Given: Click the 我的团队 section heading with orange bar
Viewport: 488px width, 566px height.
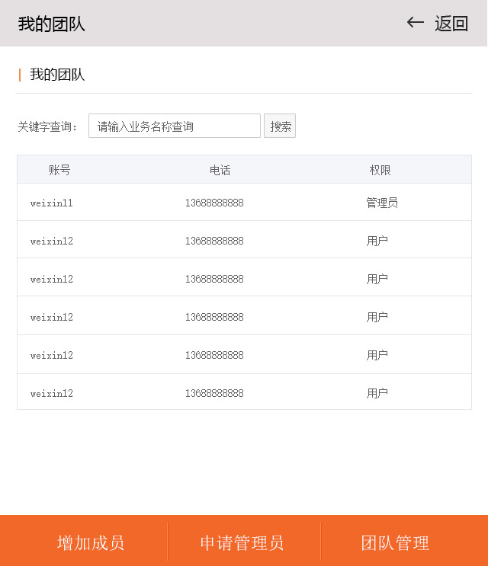Looking at the screenshot, I should coord(57,75).
